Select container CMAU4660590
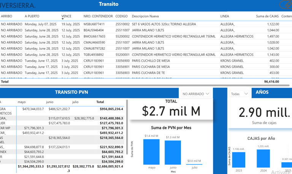This screenshot has width=292, height=174. (94, 42)
